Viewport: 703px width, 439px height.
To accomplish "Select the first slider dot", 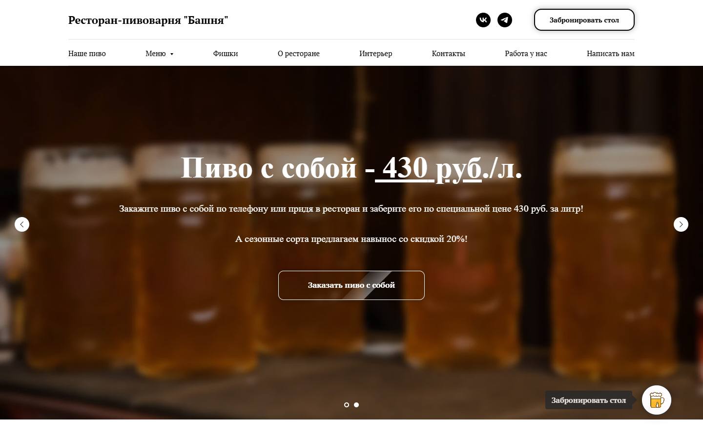I will 347,405.
